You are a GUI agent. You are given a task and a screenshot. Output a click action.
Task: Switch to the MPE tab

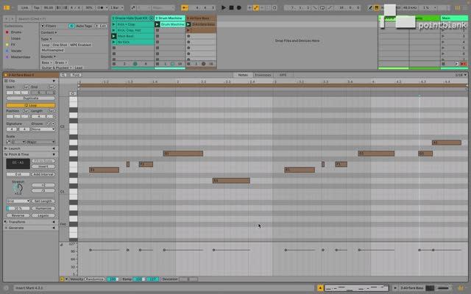283,75
